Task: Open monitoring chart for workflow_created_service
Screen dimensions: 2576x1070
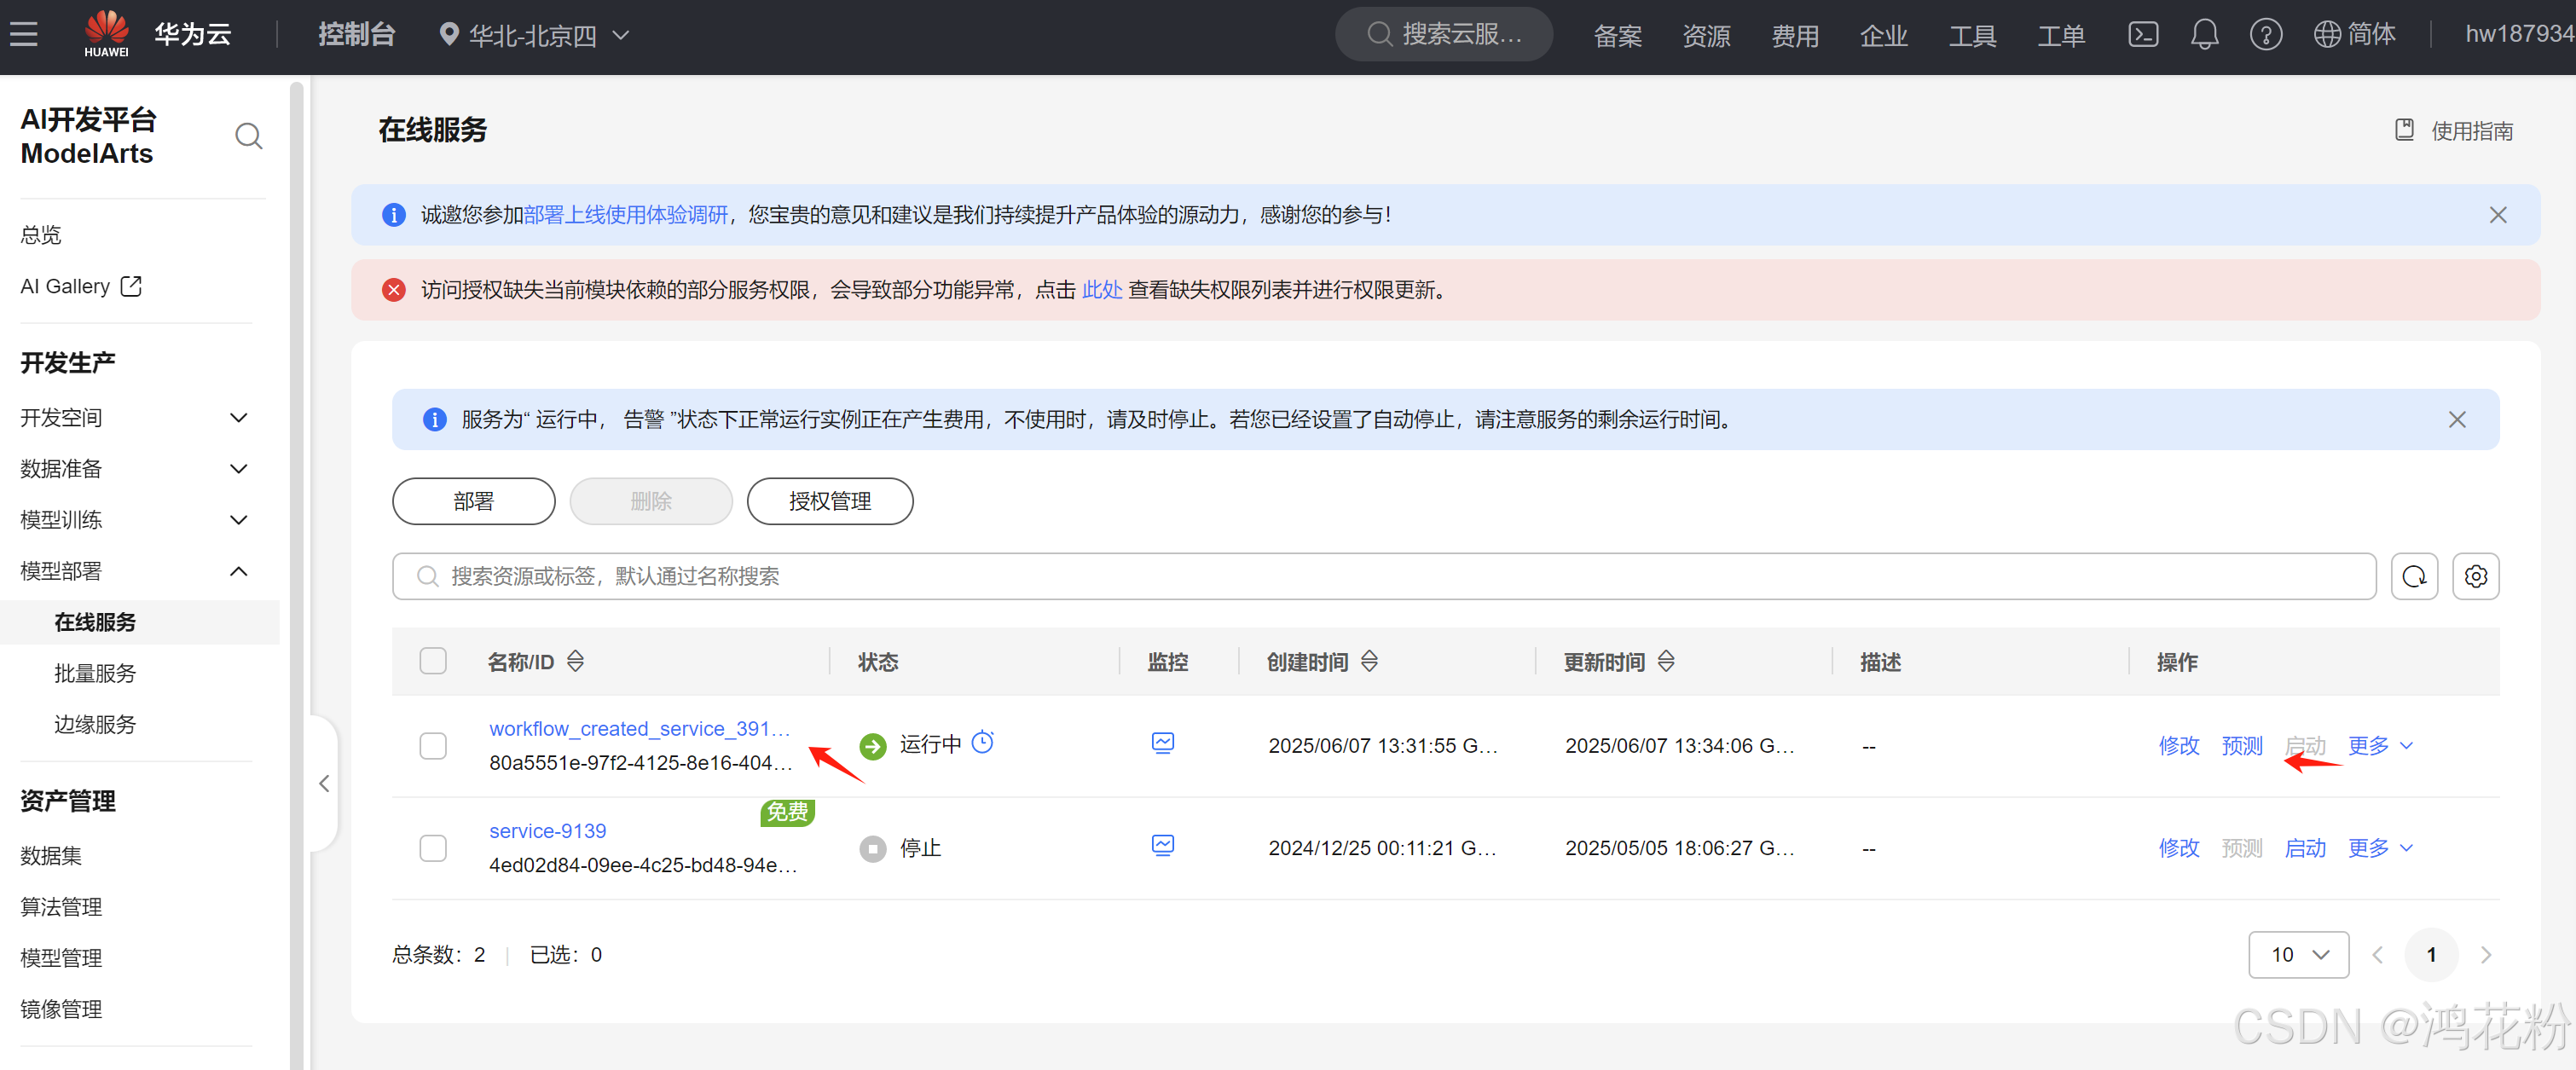Action: coord(1162,743)
